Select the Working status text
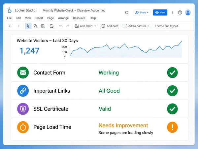The width and height of the screenshot is (198, 149). 109,73
